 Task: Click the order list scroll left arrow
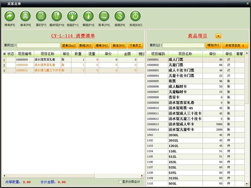[4, 176]
